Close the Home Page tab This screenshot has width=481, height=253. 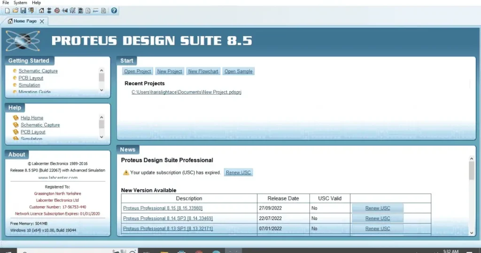tap(42, 21)
